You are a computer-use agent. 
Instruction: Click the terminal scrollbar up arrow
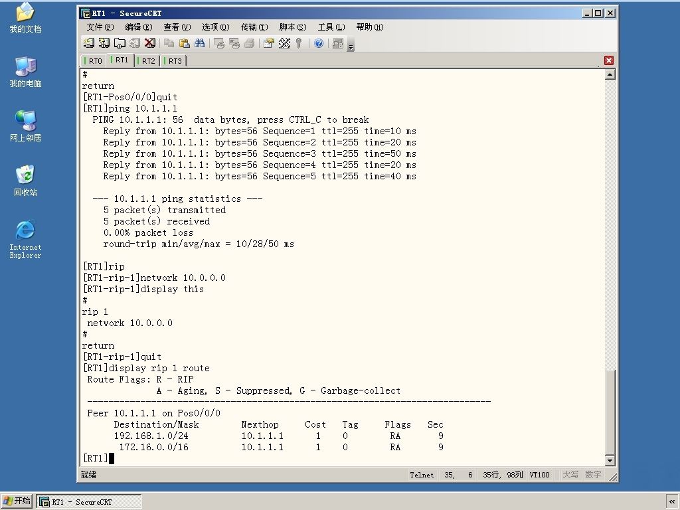pos(610,74)
